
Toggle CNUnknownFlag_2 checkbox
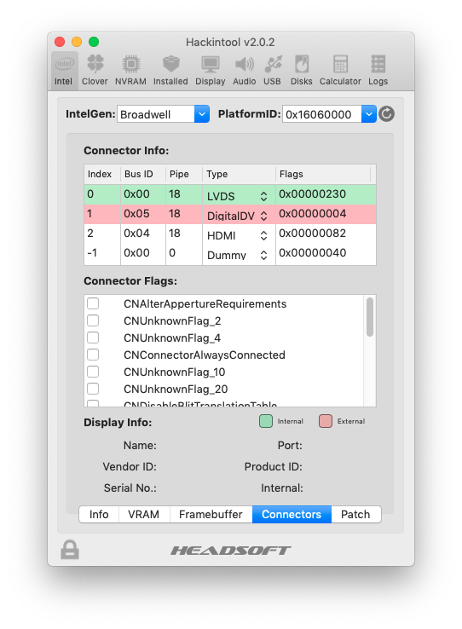93,320
